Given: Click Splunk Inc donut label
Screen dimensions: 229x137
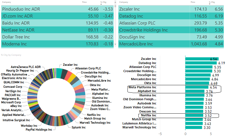Looking at the screenshot, I should (x=79, y=127).
